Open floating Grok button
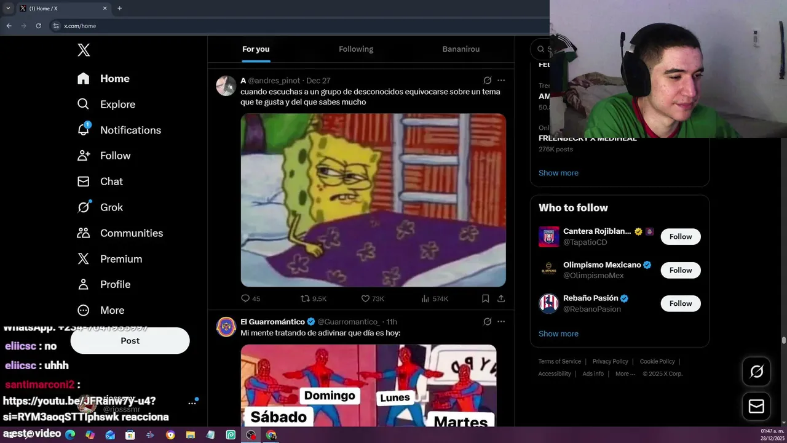The height and width of the screenshot is (443, 787). [x=756, y=371]
